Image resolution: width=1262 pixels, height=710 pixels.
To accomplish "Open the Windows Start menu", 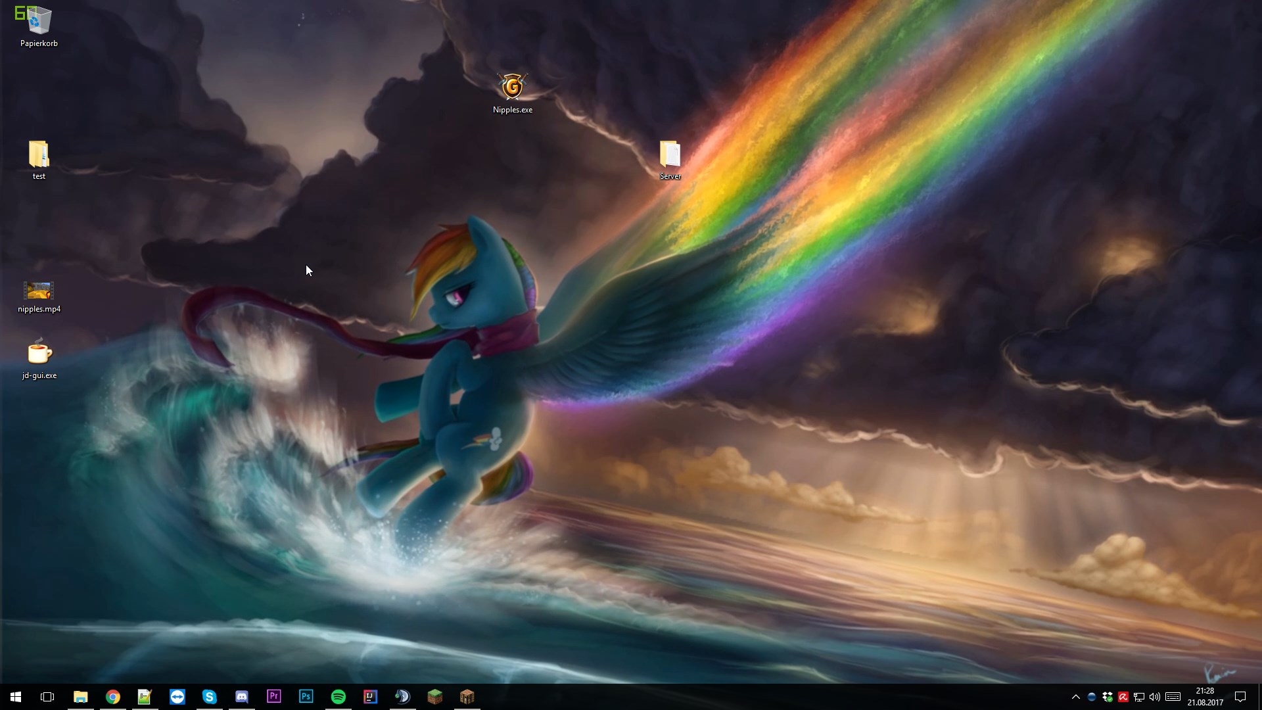I will 16,697.
